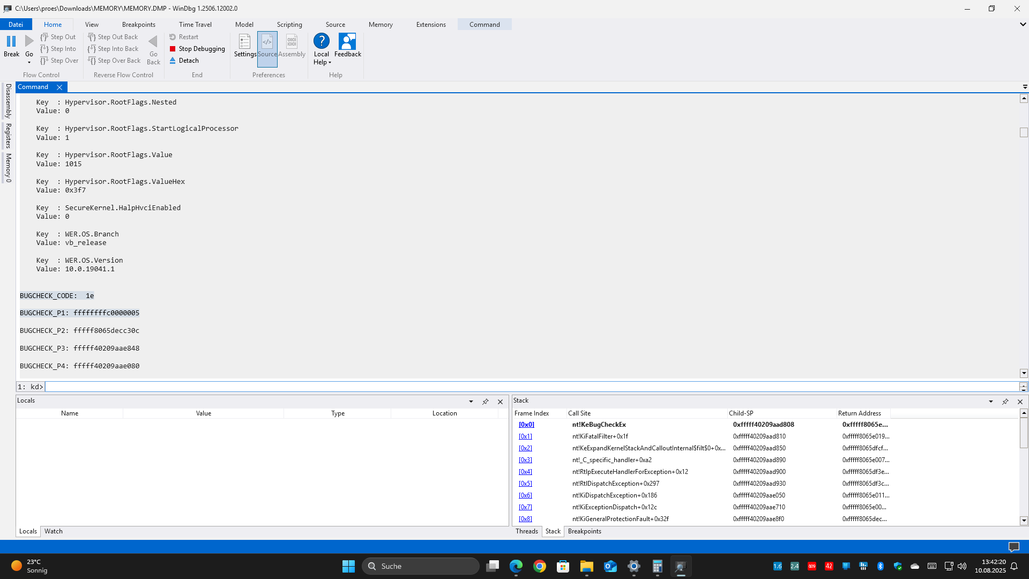Click into the kd> command input field
The width and height of the screenshot is (1029, 579).
tap(532, 387)
